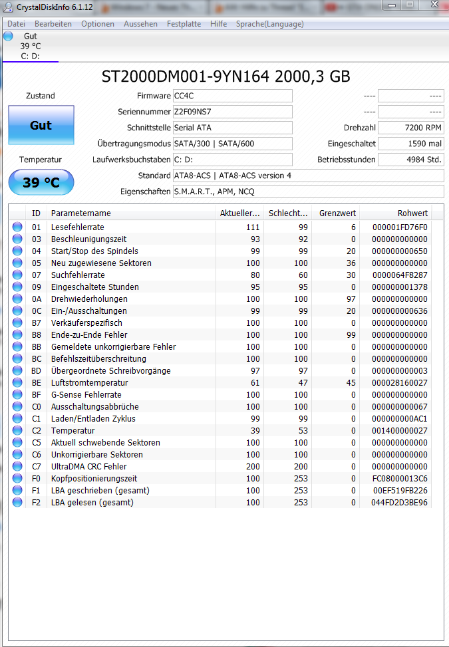The image size is (449, 647).
Task: Click raw value 000001FD76F0
Action: click(x=400, y=227)
